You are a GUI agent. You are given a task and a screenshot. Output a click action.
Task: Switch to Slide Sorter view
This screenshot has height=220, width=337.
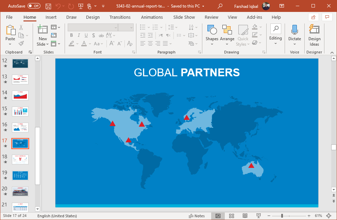(x=232, y=216)
